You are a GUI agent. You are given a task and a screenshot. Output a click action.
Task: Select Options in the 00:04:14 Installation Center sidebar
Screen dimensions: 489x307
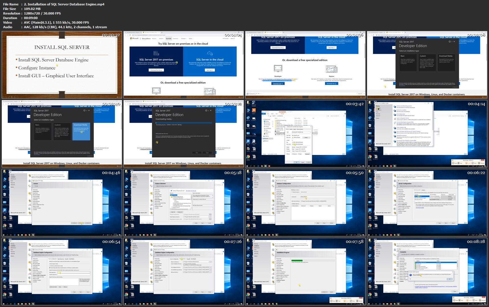[378, 118]
